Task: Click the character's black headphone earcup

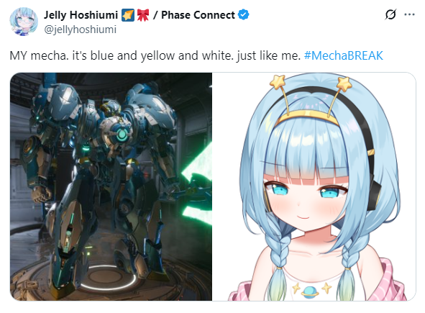Action: [x=375, y=196]
